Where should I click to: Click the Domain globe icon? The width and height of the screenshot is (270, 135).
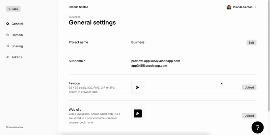7,35
